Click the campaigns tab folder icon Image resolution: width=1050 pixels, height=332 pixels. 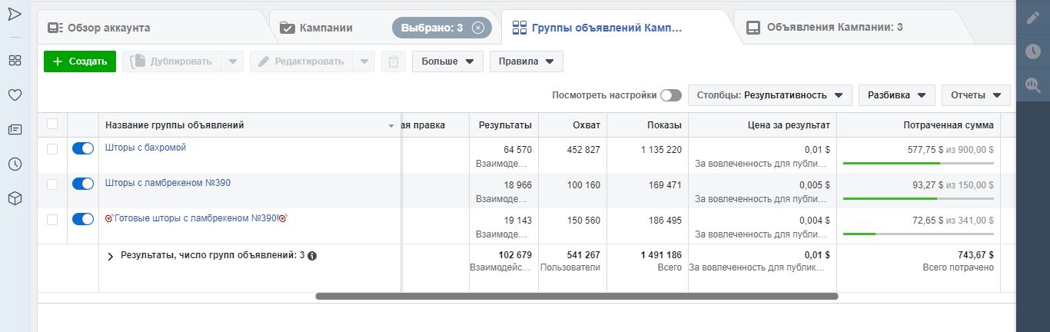click(x=287, y=28)
